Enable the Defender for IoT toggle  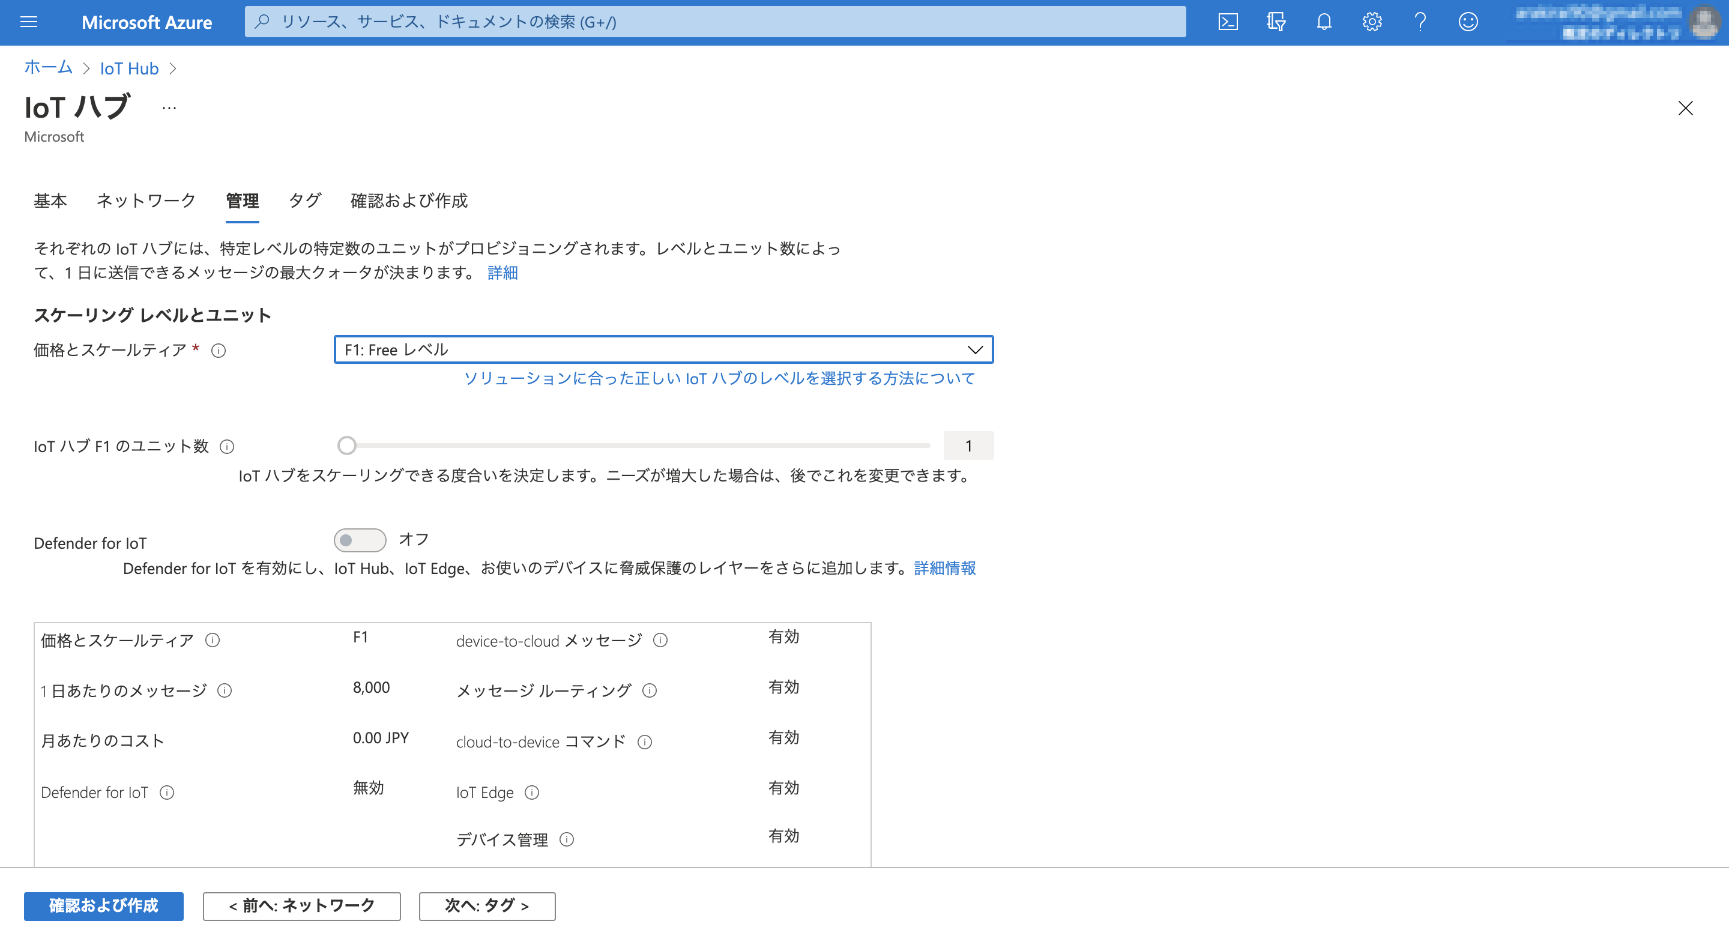pyautogui.click(x=360, y=540)
